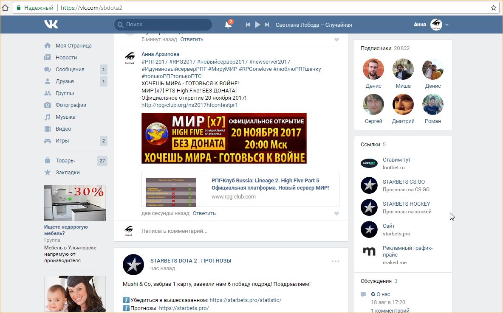Like the comment posted 5 minutes ago
The height and width of the screenshot is (313, 503).
[x=336, y=40]
